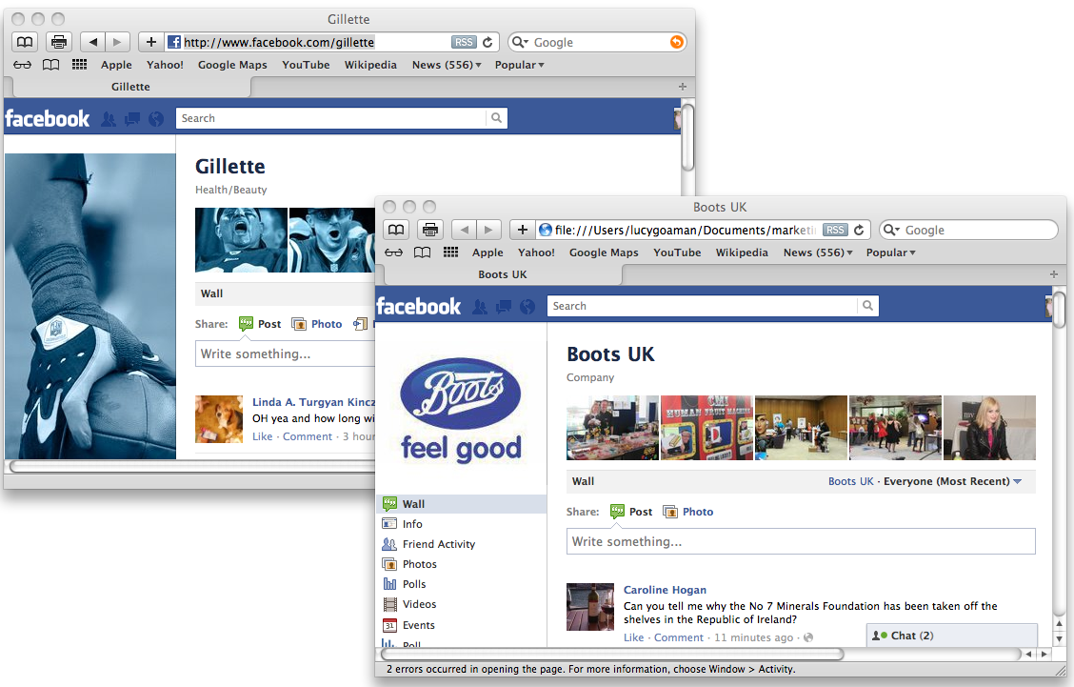This screenshot has height=687, width=1074.
Task: Click the Gillette page vertical scrollbar
Action: click(x=687, y=137)
